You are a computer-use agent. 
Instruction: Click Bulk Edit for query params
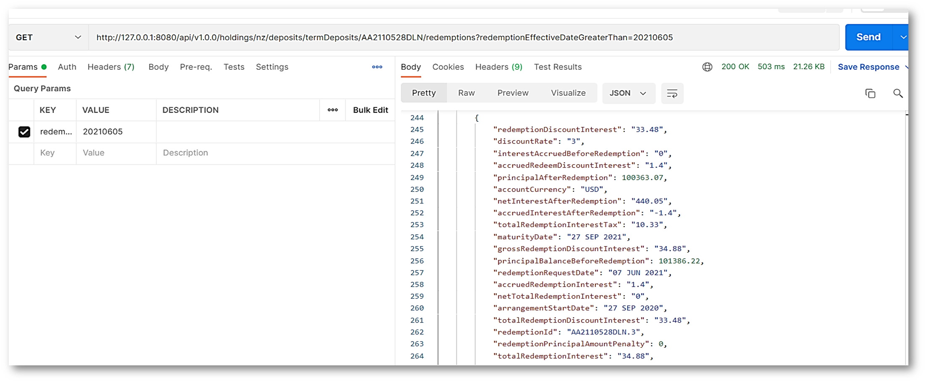[x=370, y=110]
